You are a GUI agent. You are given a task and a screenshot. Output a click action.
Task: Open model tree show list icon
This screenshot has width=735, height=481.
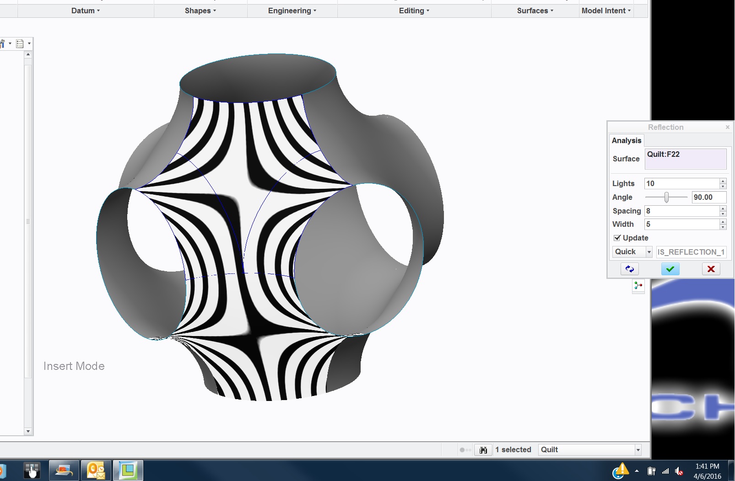click(20, 43)
